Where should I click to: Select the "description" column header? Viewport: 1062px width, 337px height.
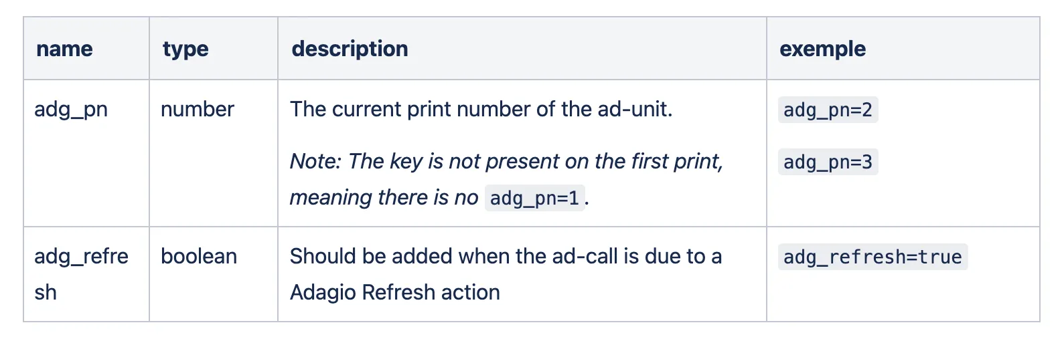(350, 49)
